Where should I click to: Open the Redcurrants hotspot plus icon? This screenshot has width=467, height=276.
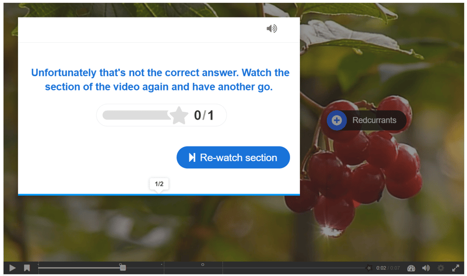(337, 121)
